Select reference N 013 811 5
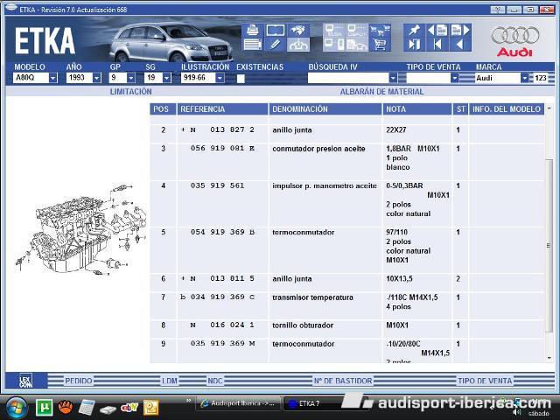The image size is (560, 420). (222, 278)
